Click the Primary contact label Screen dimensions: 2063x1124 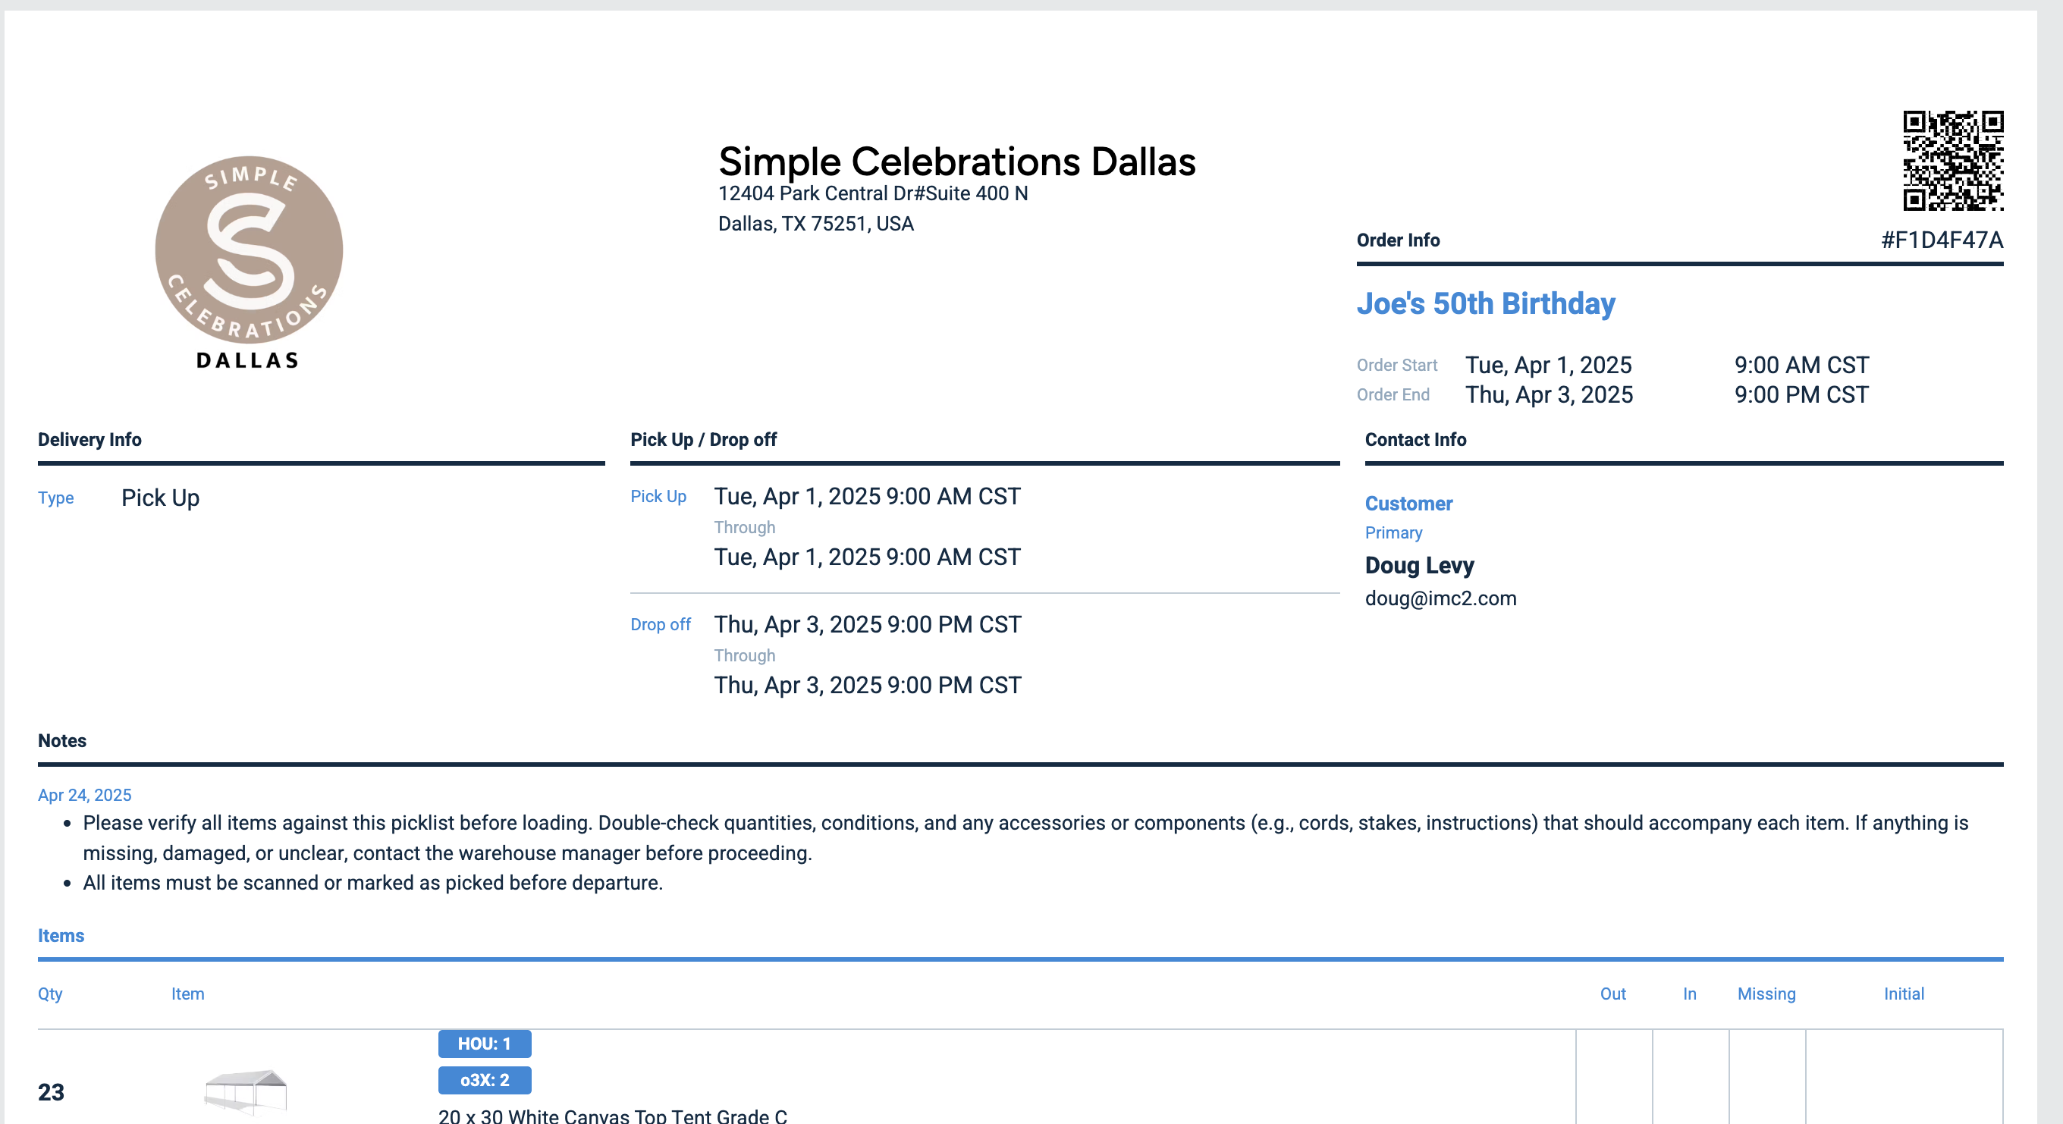[x=1393, y=533]
